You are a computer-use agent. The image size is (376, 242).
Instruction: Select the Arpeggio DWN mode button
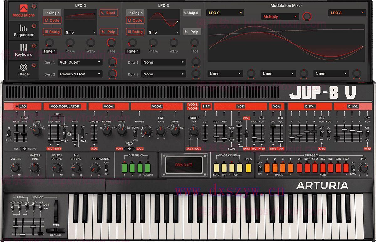(x=307, y=168)
